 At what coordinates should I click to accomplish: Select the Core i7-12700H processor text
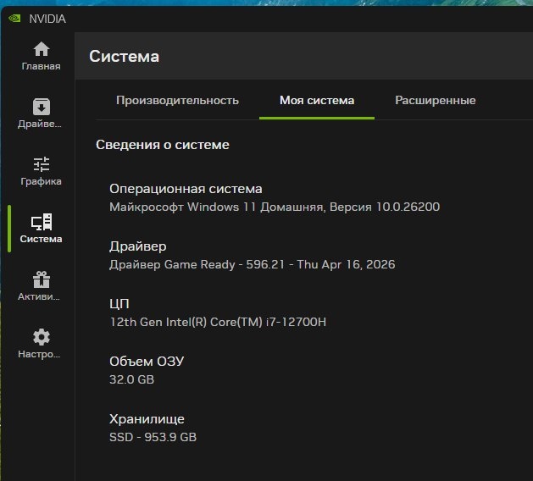tap(218, 322)
